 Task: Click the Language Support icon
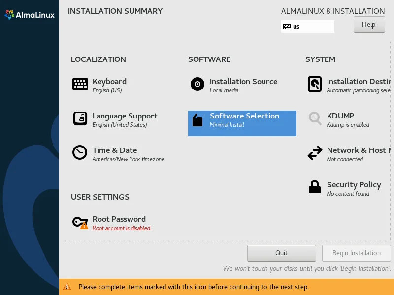pyautogui.click(x=80, y=118)
